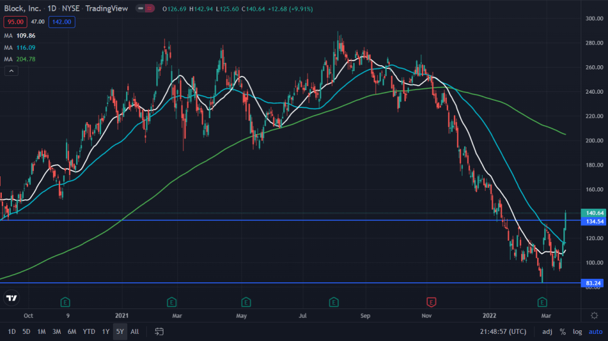The image size is (608, 341).
Task: Switch to the YTD time range
Action: (89, 332)
